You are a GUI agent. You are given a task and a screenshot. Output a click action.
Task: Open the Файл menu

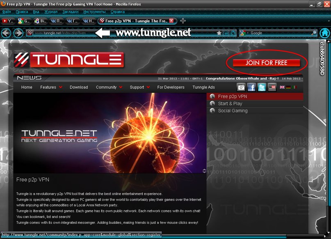click(x=7, y=12)
